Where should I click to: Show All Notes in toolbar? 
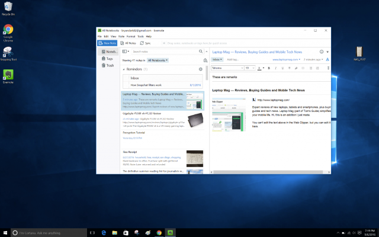click(x=129, y=43)
